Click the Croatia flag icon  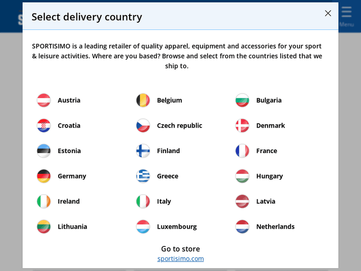[44, 126]
